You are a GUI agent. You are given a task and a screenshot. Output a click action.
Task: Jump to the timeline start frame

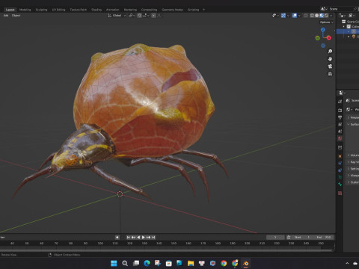tap(129, 238)
